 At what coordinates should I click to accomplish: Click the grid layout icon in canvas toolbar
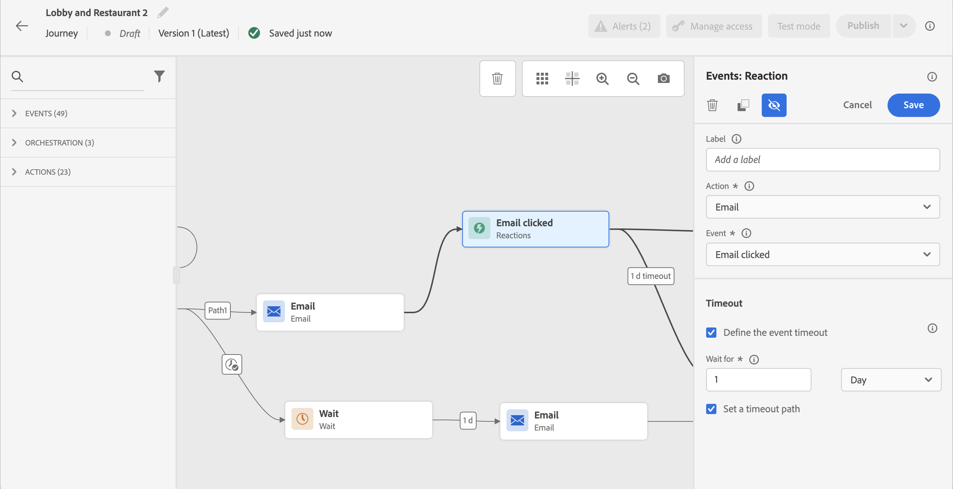(x=542, y=78)
